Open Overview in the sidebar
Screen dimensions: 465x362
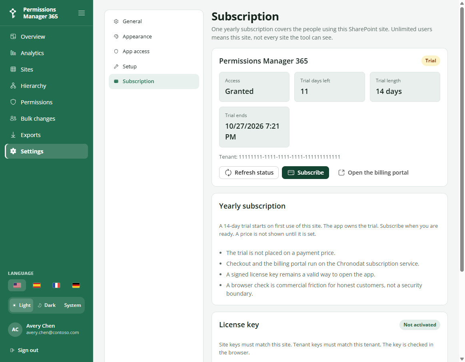pyautogui.click(x=46, y=36)
